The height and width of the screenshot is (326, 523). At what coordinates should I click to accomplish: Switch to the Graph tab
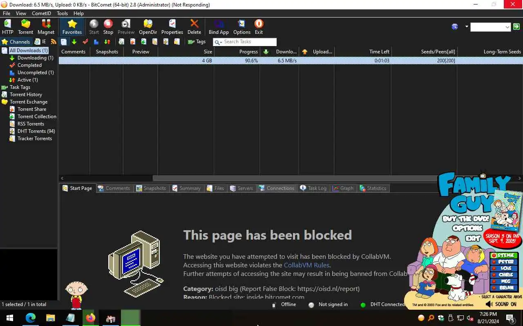[x=343, y=188]
